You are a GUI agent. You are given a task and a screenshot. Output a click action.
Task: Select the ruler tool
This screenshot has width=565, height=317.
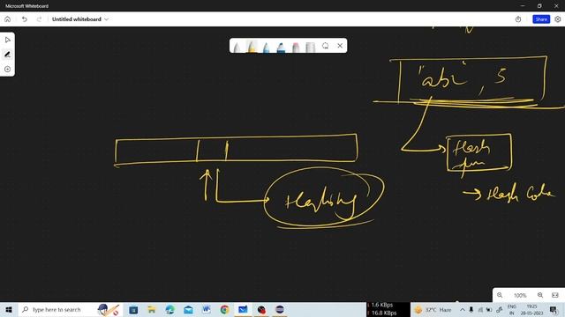click(310, 48)
